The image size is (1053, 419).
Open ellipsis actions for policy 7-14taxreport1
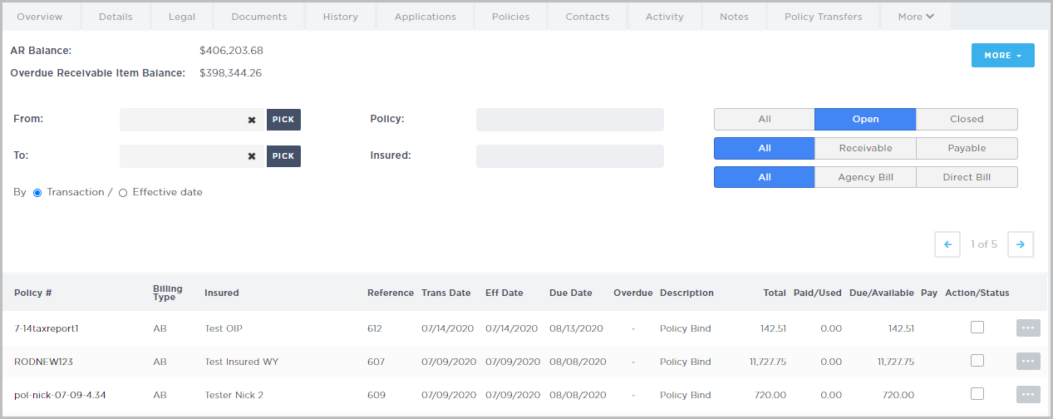[x=1028, y=328]
